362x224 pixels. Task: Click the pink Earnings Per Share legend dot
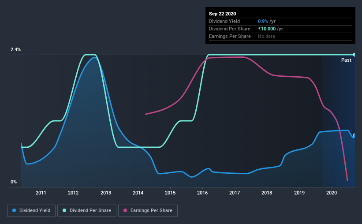coord(125,210)
